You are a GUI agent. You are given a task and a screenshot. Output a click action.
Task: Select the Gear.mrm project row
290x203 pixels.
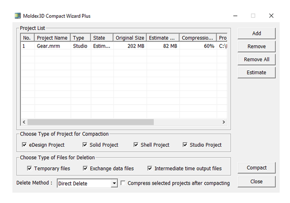(124, 46)
